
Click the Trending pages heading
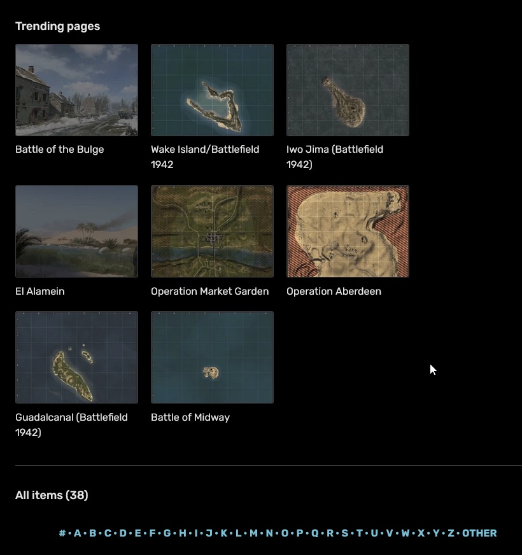58,26
